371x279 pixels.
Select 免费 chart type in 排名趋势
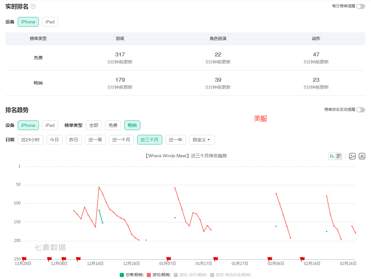click(113, 125)
